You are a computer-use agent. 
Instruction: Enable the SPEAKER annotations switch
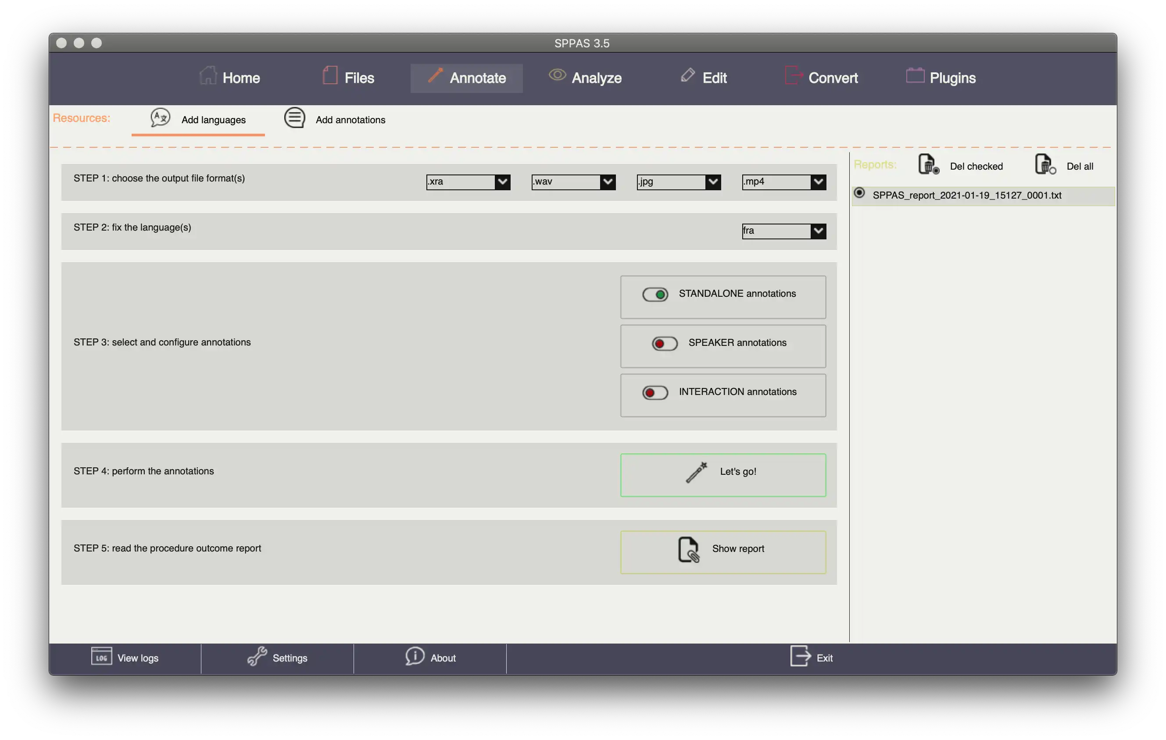(x=664, y=344)
